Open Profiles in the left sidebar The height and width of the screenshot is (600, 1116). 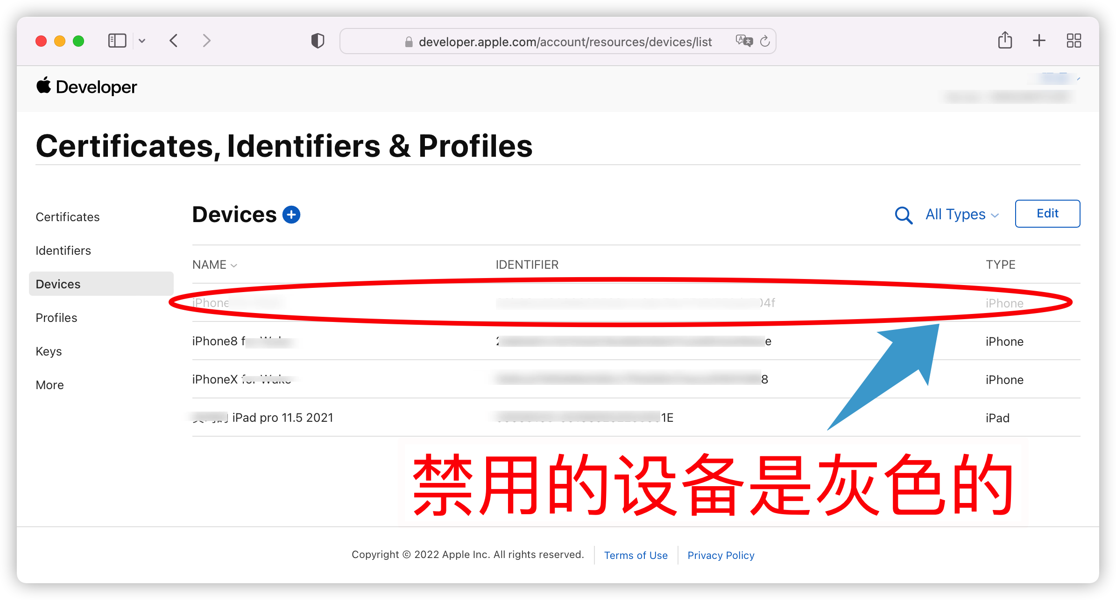tap(57, 318)
